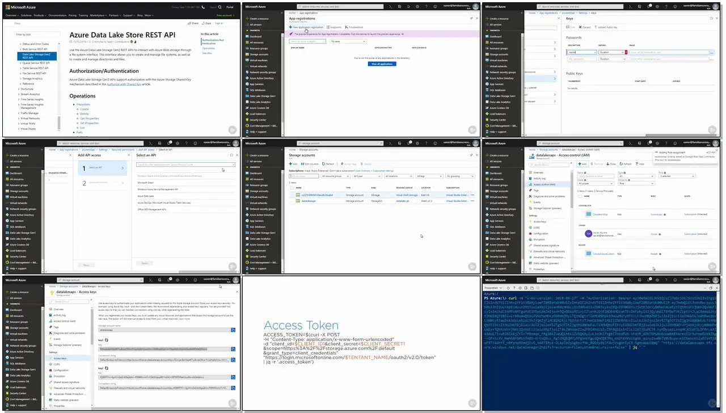
Task: Open All types filter in Storage accounts
Action: click(367, 176)
